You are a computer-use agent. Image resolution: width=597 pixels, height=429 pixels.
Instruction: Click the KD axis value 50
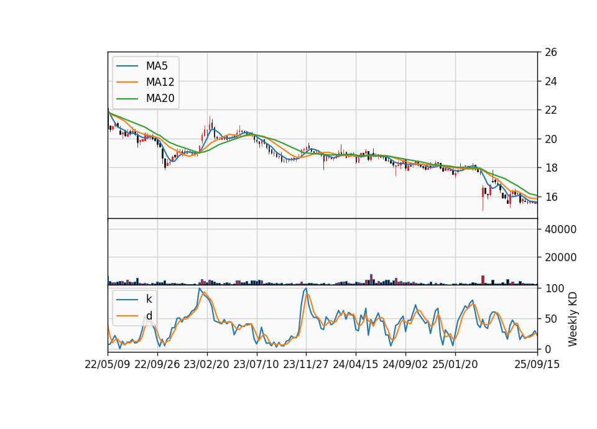(552, 318)
